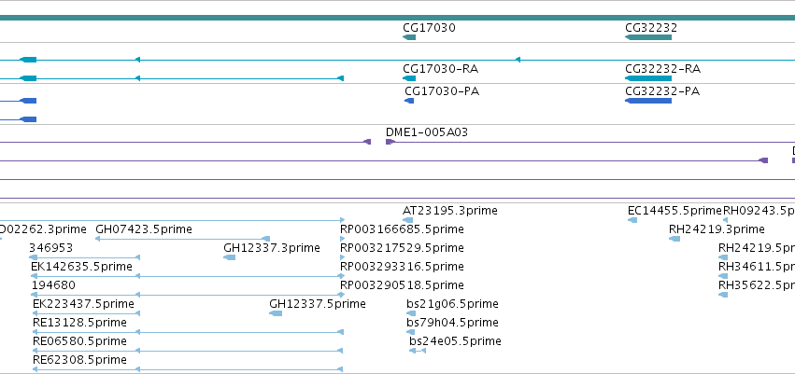Click the GH07423.5prime feature label
Screen dimensions: 795x374
pos(144,229)
